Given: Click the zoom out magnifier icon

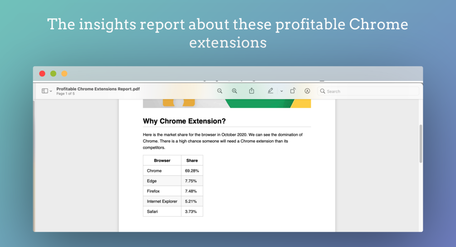Looking at the screenshot, I should point(220,91).
